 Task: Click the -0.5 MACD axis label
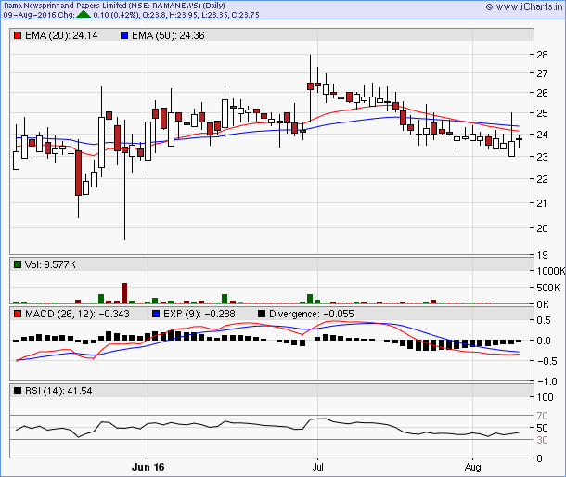click(x=547, y=361)
